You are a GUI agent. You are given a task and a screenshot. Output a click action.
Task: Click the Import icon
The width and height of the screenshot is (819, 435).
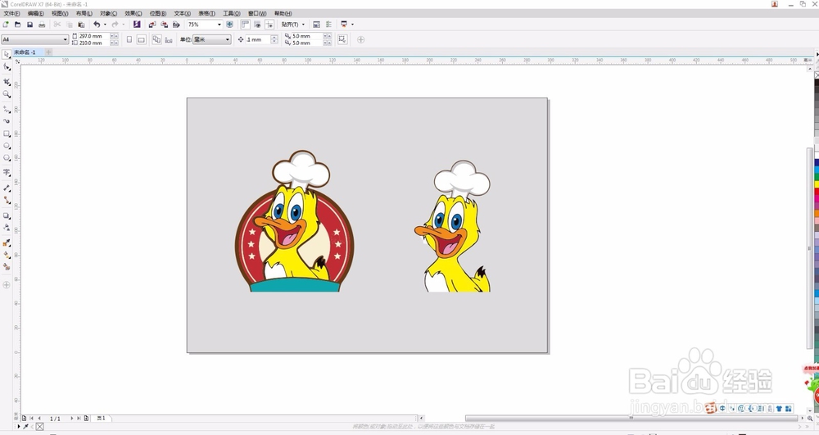pyautogui.click(x=152, y=25)
